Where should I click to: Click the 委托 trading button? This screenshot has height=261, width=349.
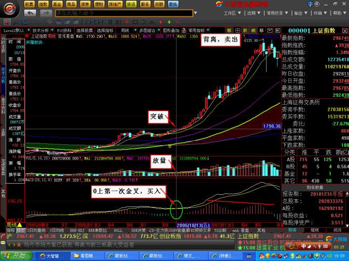tap(173, 4)
